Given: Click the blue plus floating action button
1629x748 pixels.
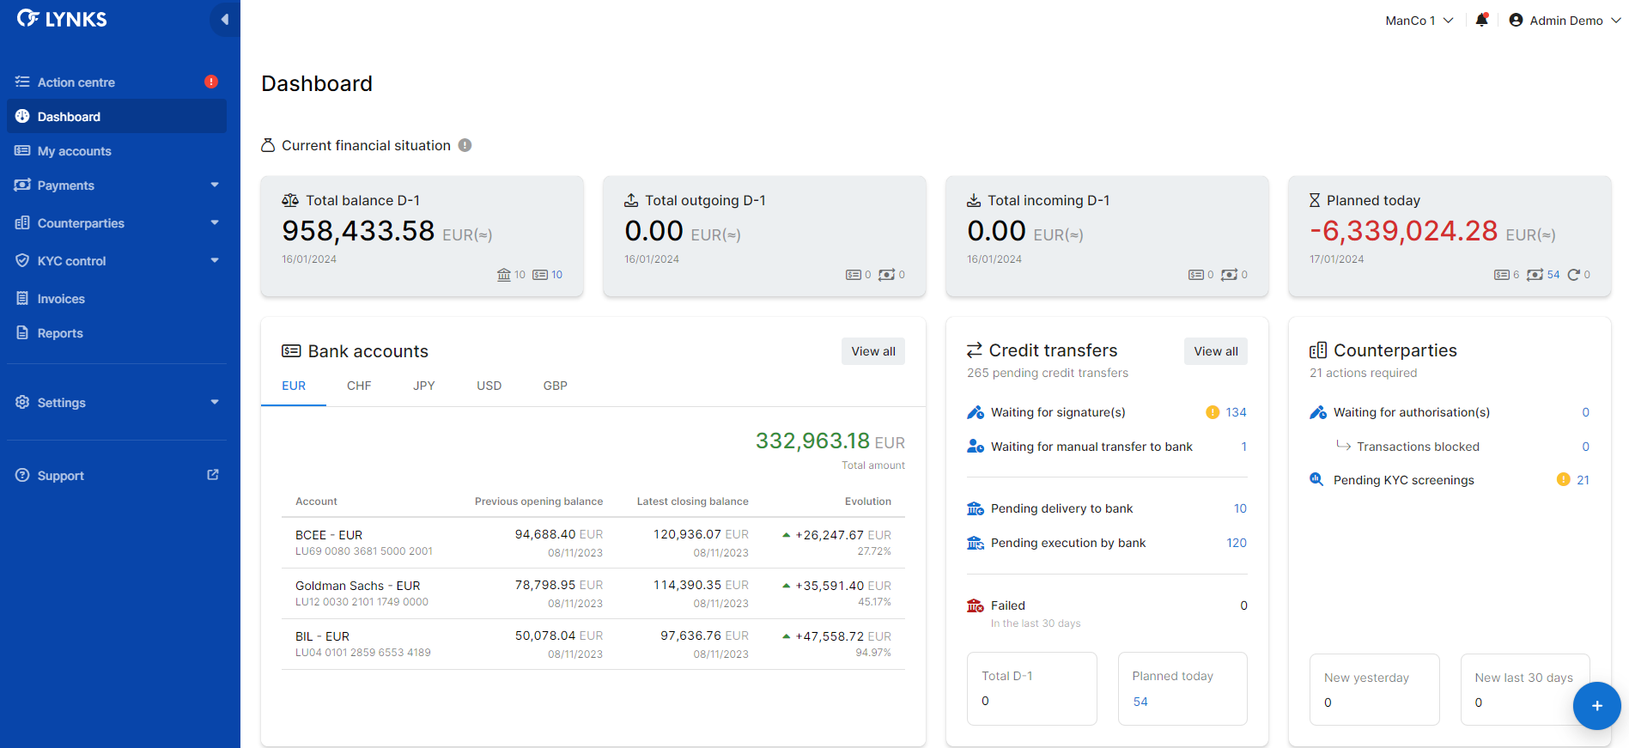Looking at the screenshot, I should coord(1596,706).
